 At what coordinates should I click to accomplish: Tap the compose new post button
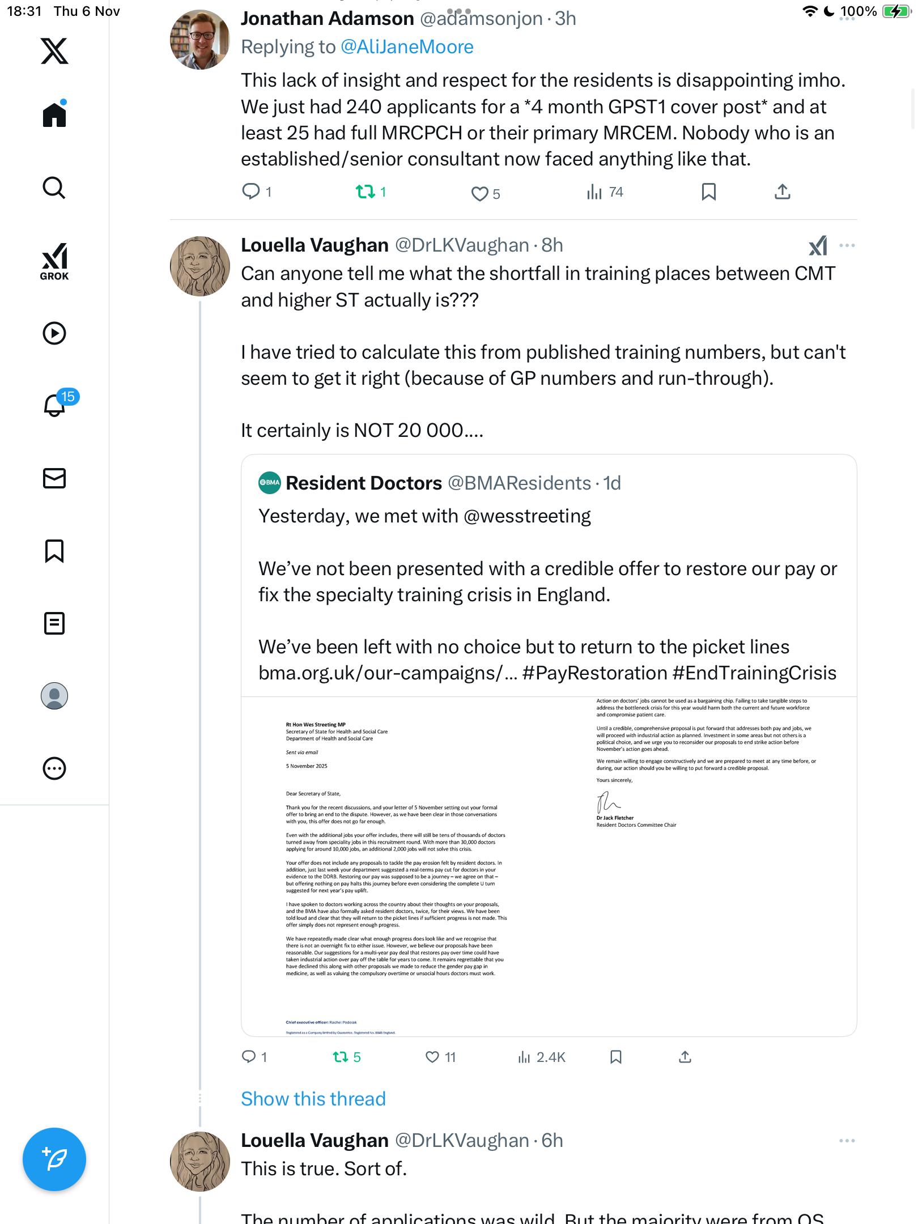[x=54, y=1159]
